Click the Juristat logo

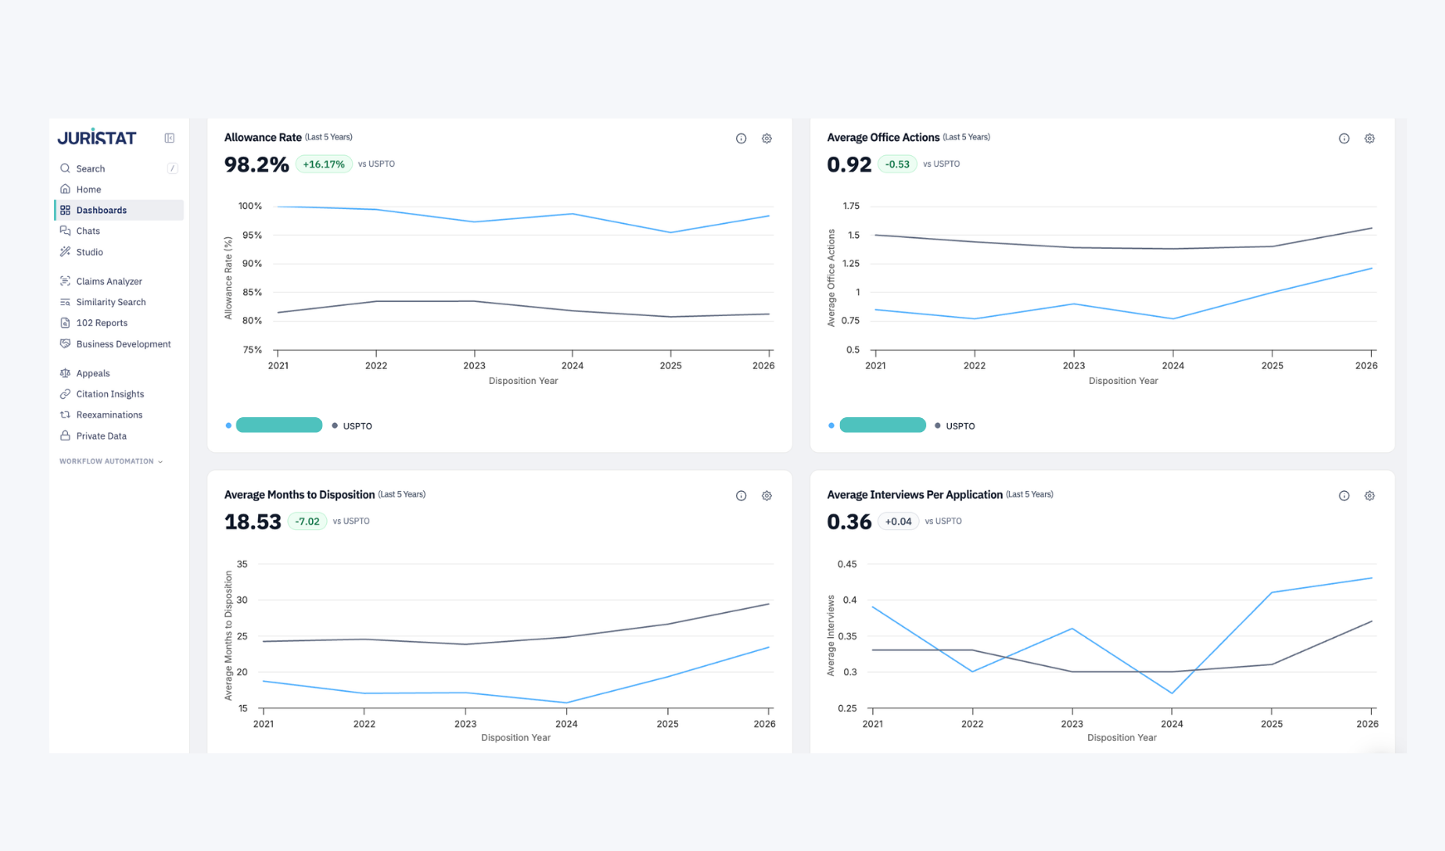(x=97, y=137)
